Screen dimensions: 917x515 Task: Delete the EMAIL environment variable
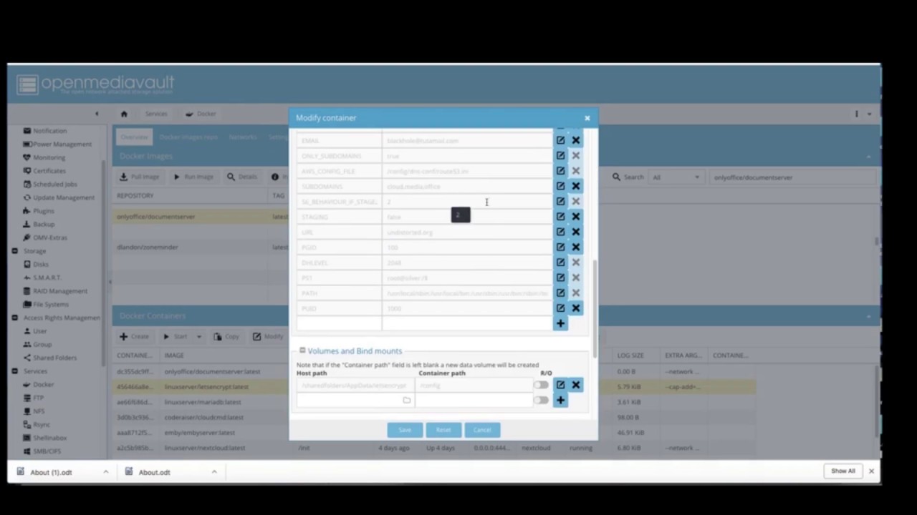click(575, 140)
